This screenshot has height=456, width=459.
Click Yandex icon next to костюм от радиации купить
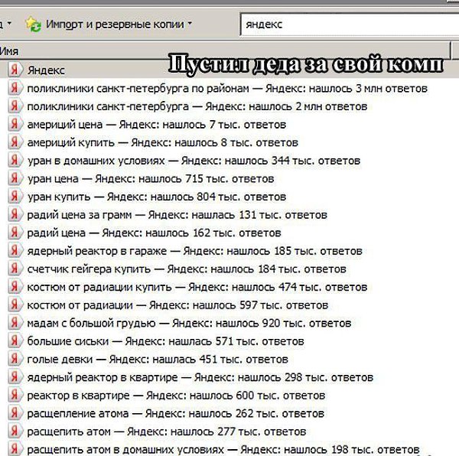15,287
